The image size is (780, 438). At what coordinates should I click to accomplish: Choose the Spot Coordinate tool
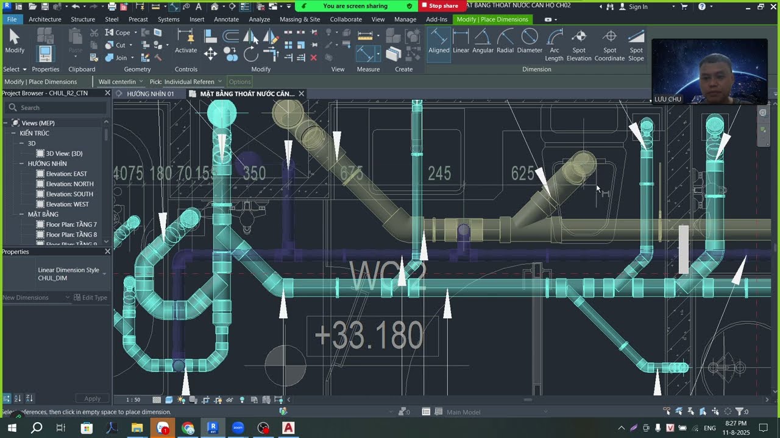click(610, 46)
